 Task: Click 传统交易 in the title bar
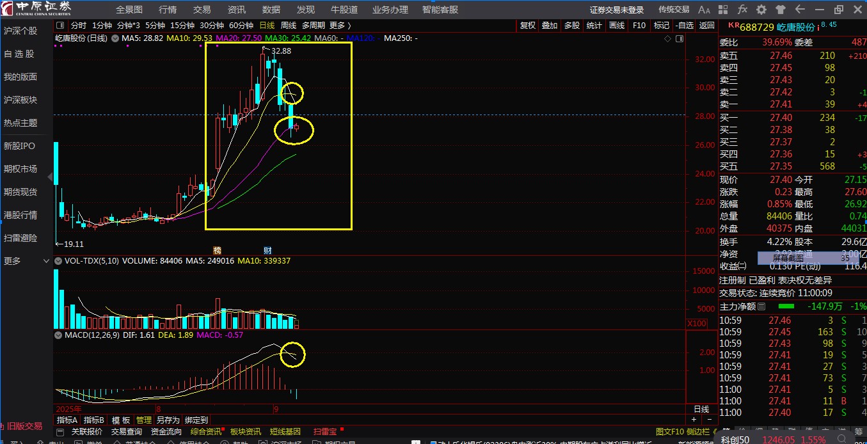point(674,10)
